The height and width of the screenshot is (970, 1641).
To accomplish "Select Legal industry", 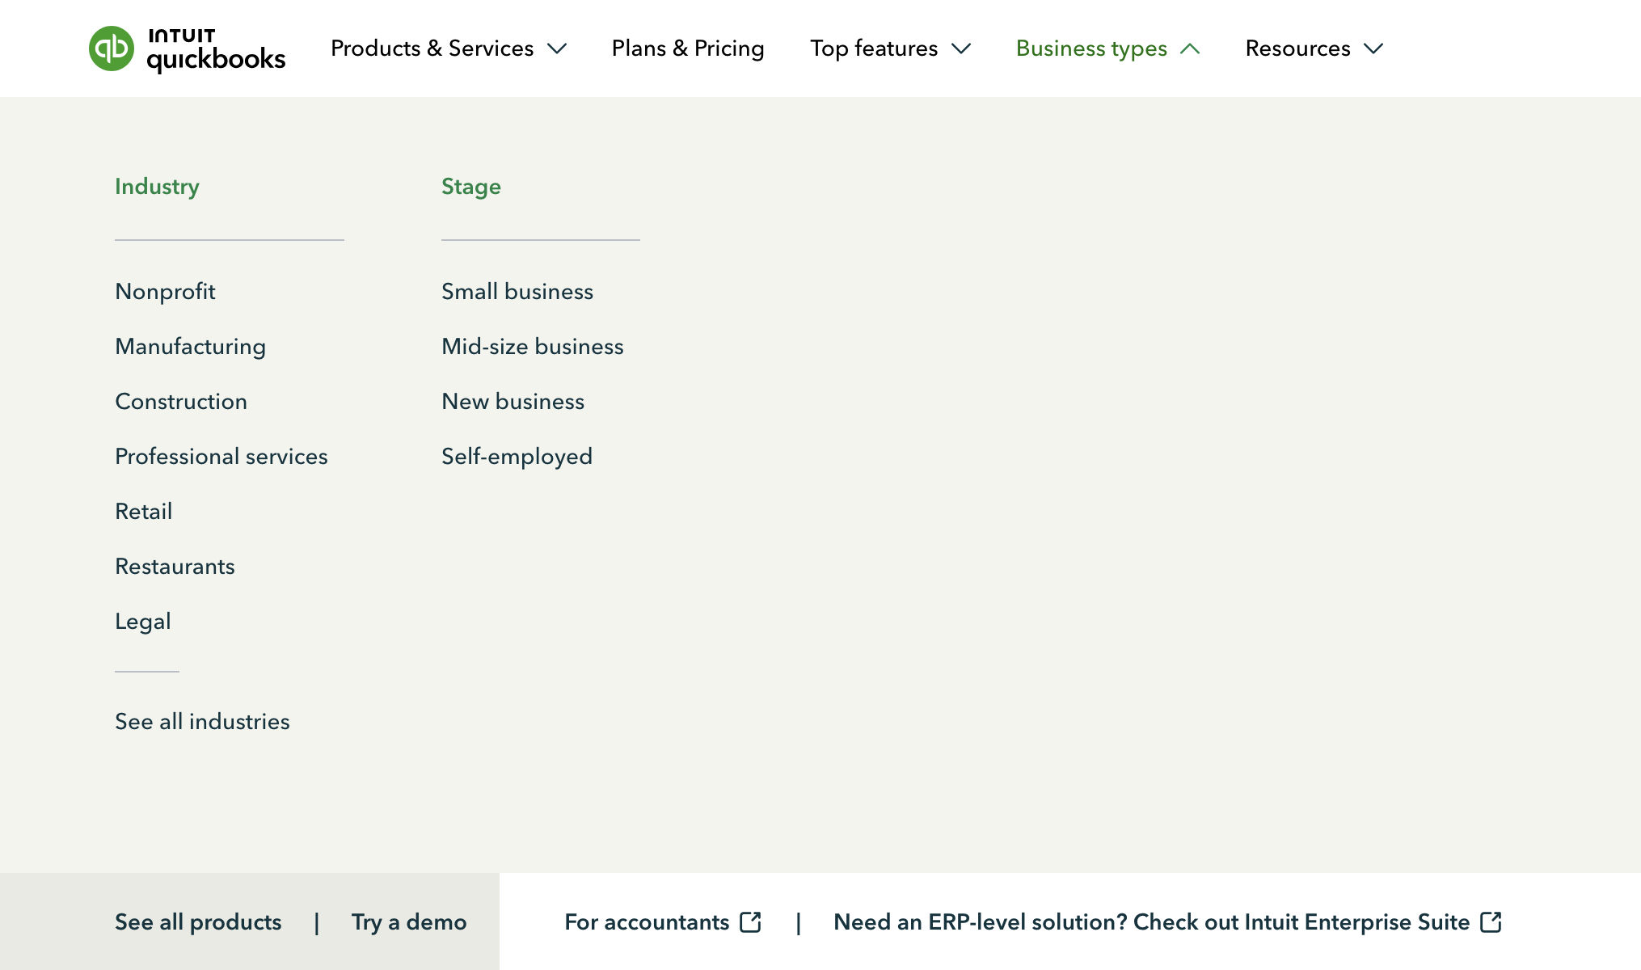I will tap(143, 621).
